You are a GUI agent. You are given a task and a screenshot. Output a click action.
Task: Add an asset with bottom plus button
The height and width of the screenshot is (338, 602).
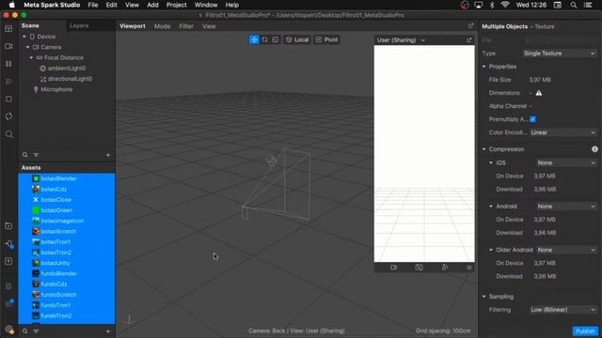(108, 331)
